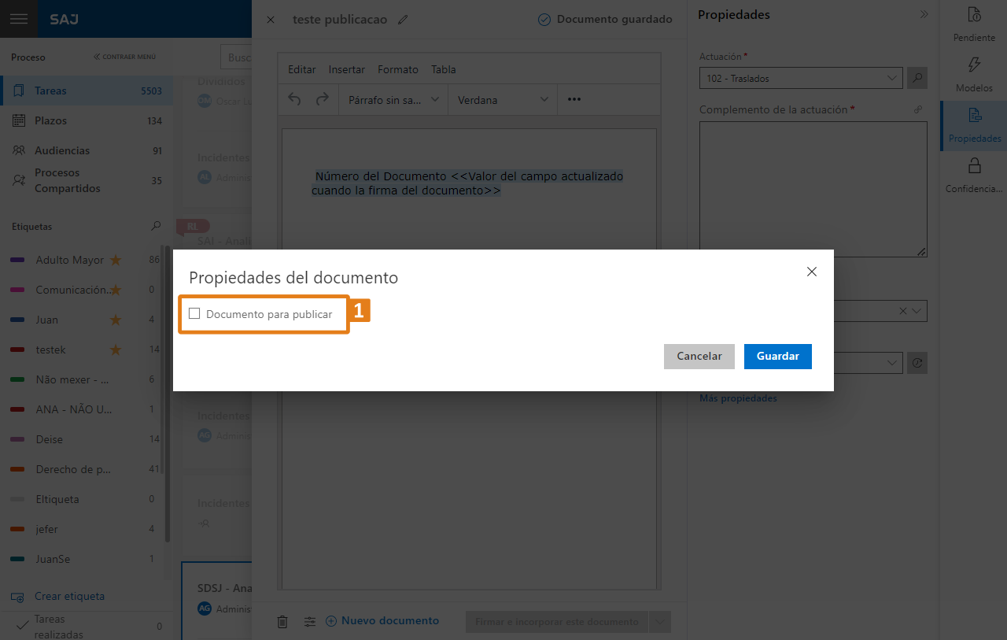Click Firmar e incorporar este documento button
Viewport: 1007px width, 640px height.
coord(557,622)
